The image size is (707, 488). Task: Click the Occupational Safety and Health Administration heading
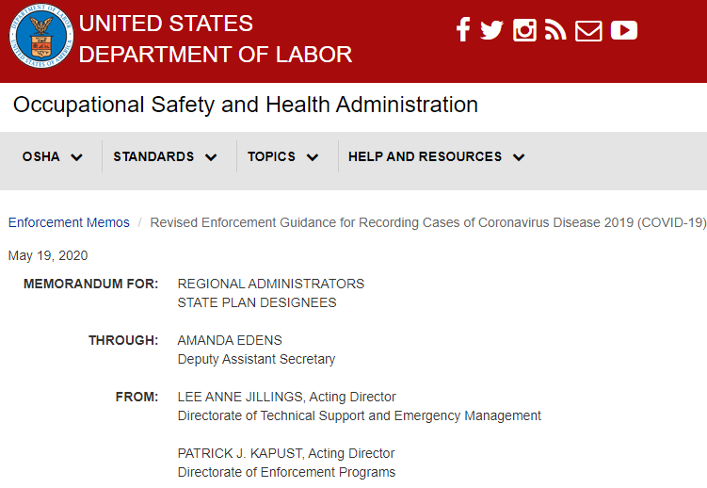click(246, 106)
